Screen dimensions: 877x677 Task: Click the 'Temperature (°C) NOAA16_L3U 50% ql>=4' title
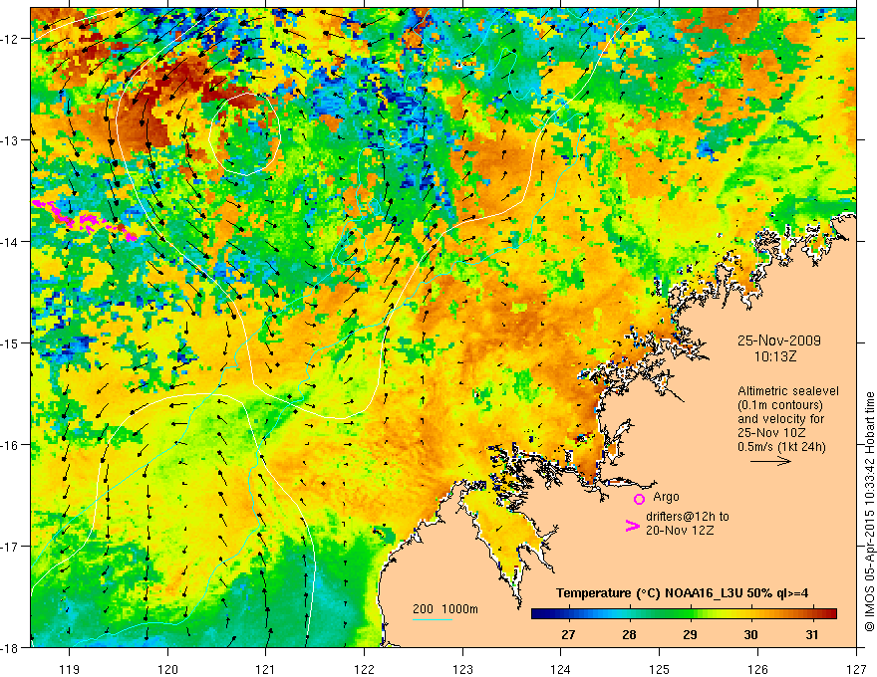(x=683, y=593)
